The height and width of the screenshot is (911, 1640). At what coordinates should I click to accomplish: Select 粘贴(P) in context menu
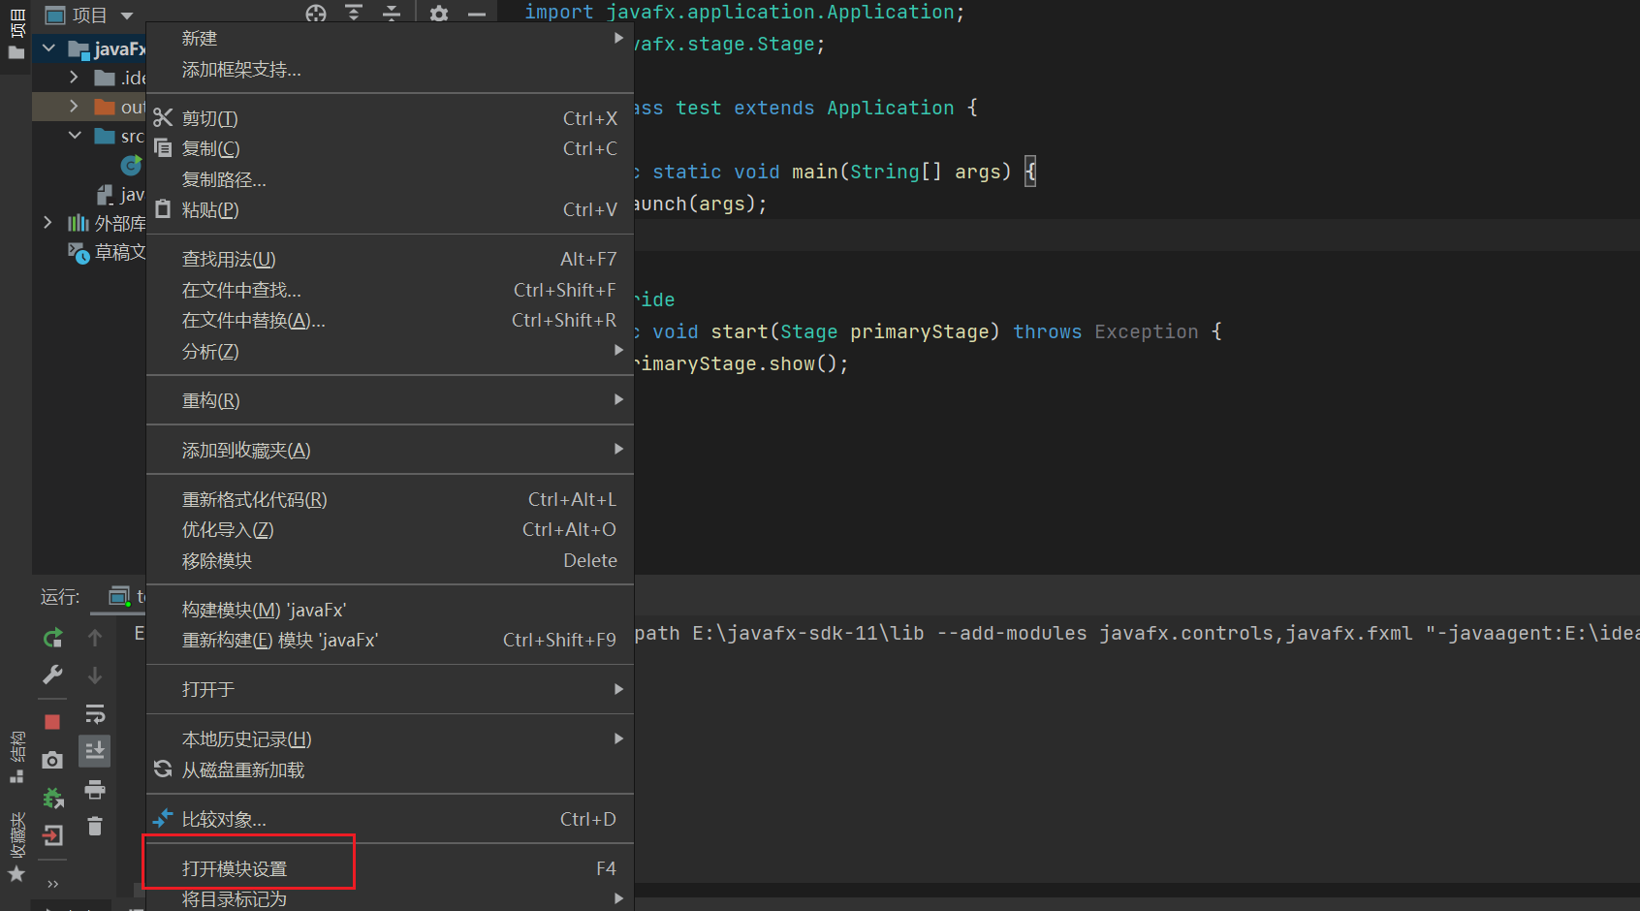(x=390, y=209)
